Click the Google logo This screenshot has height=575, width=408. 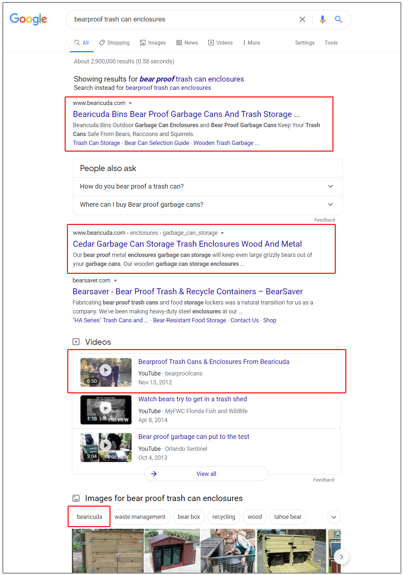[28, 19]
